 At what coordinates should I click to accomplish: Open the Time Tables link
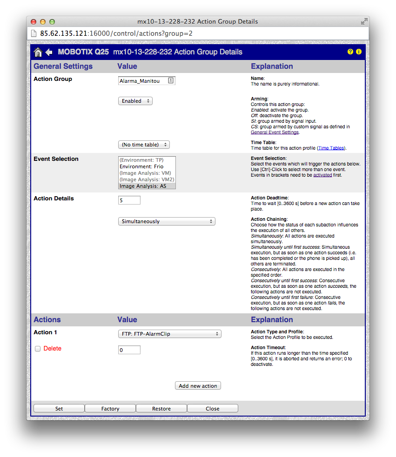coord(331,148)
